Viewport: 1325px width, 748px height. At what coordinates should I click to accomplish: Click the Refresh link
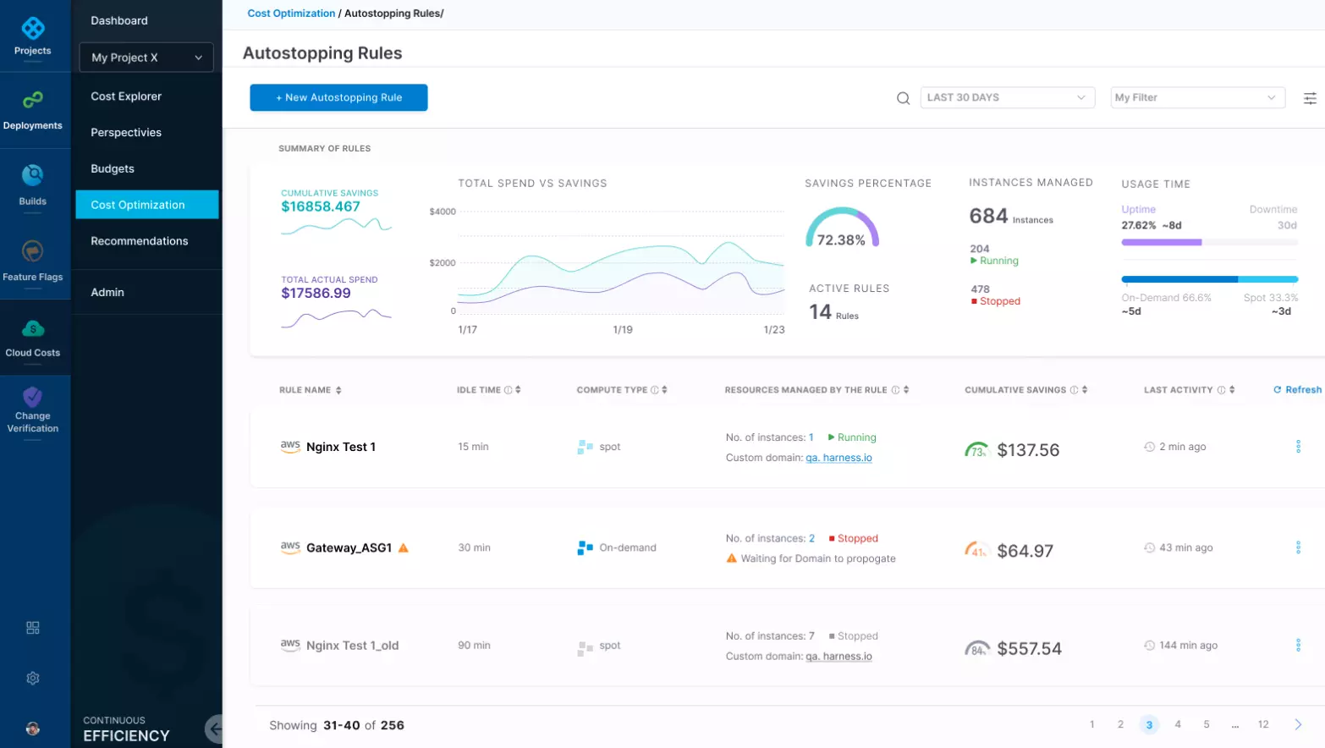pyautogui.click(x=1297, y=390)
